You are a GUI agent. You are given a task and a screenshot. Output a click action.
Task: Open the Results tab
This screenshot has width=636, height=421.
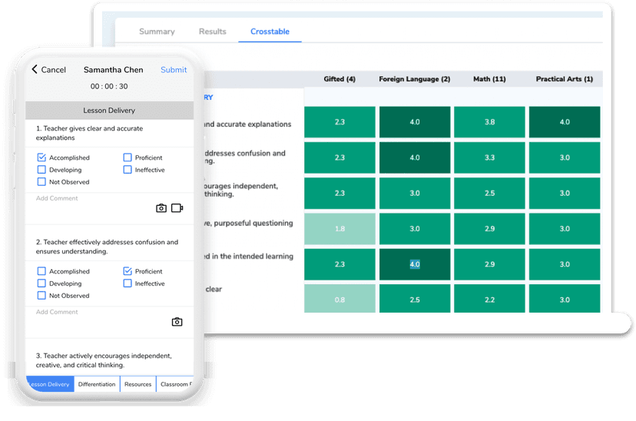tap(213, 31)
